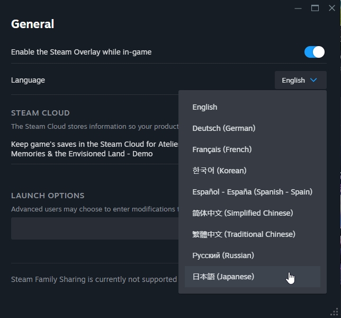Image resolution: width=341 pixels, height=318 pixels.
Task: Minimize the properties window
Action: tap(298, 8)
